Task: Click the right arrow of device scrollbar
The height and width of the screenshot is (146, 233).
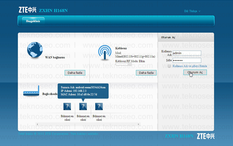Action: point(138,124)
